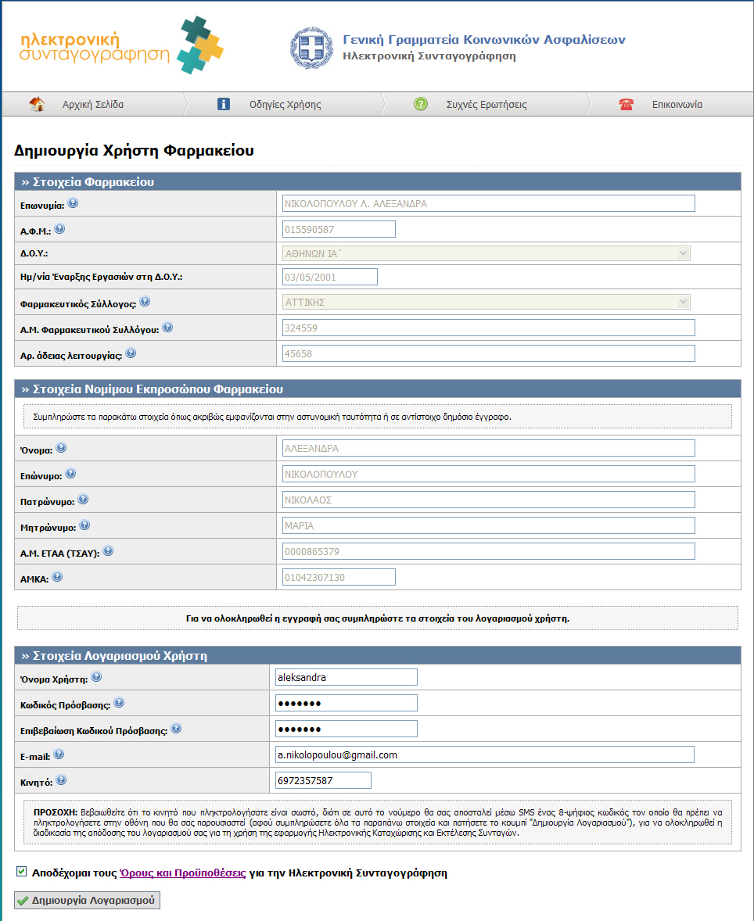Click the help icon next to Επωνυμία
Image resolution: width=754 pixels, height=921 pixels.
point(73,203)
